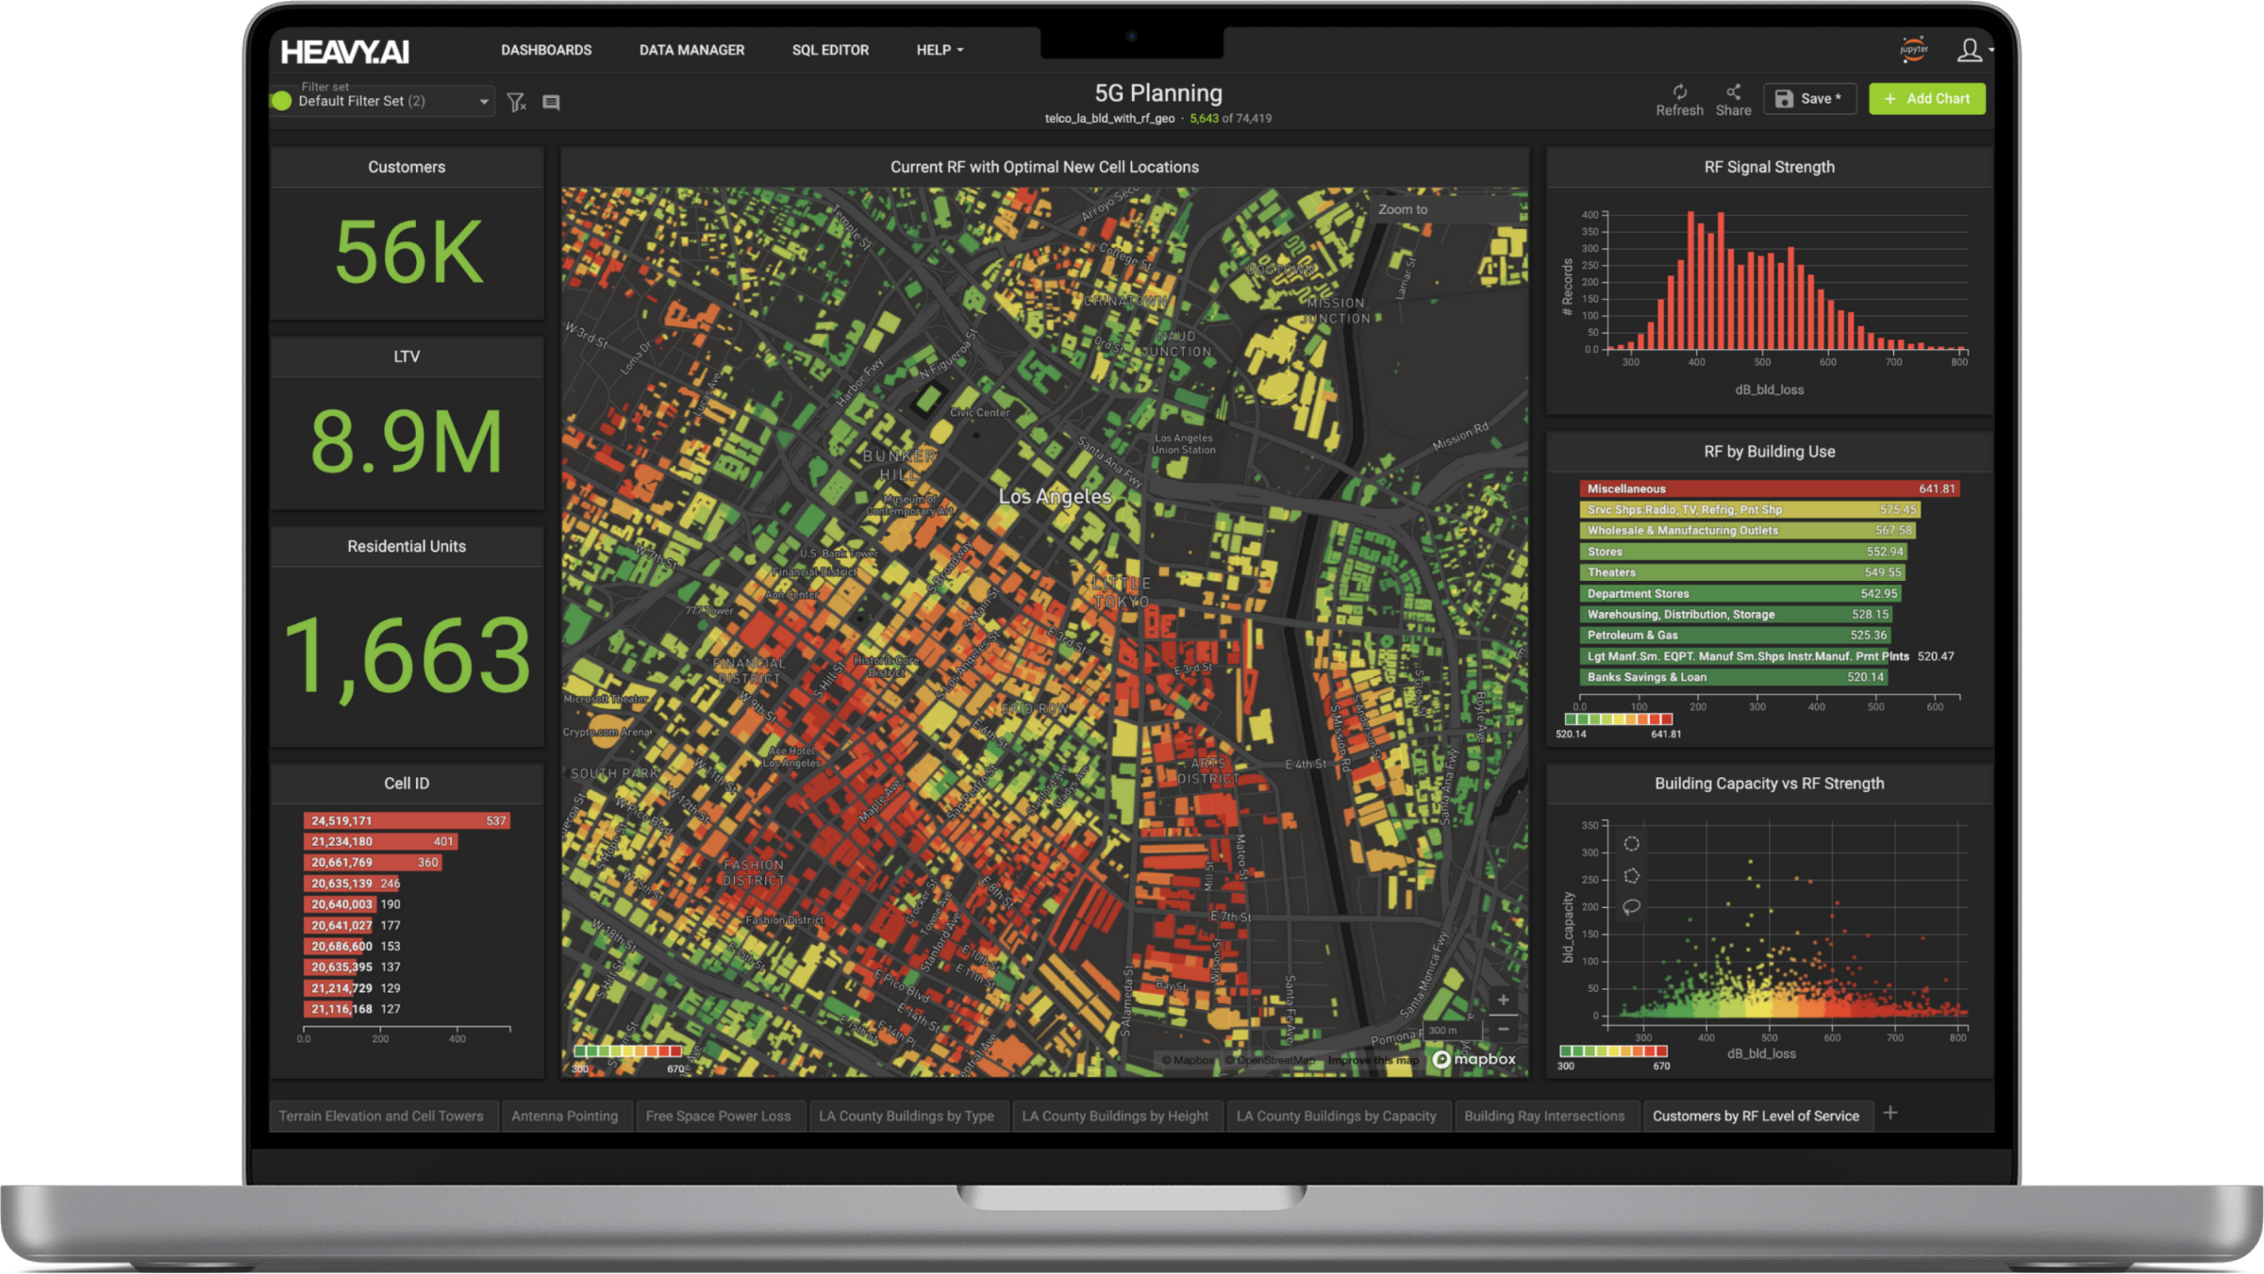This screenshot has height=1274, width=2264.
Task: Select the Banks Savings & Loan bar
Action: tap(1734, 677)
